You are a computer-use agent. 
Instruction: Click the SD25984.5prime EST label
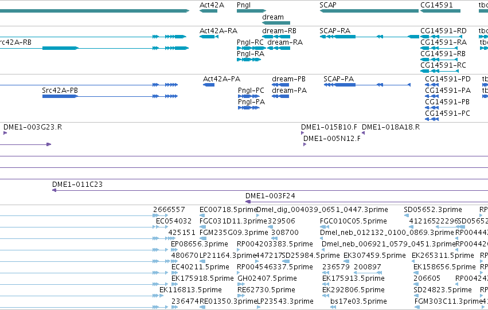311,256
